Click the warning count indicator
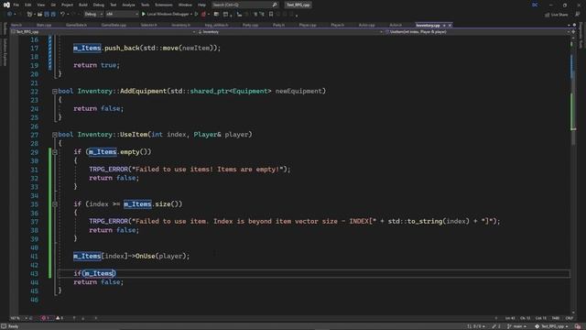The height and width of the screenshot is (330, 586). pos(60,318)
